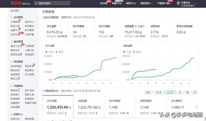Open 订单开票 in sidebar
Image resolution: width=206 pixels, height=121 pixels.
point(29,35)
